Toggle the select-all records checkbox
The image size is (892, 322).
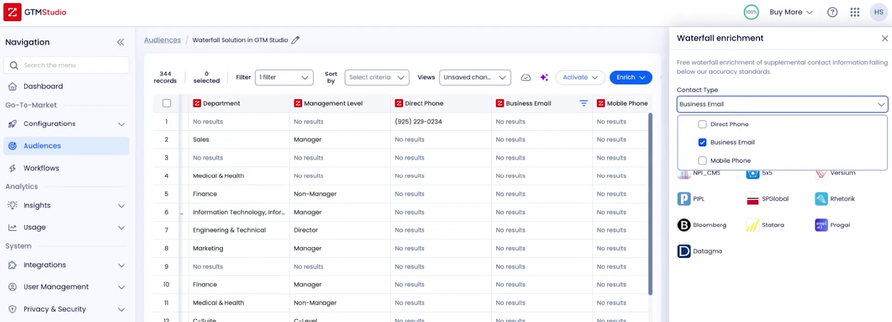point(167,103)
